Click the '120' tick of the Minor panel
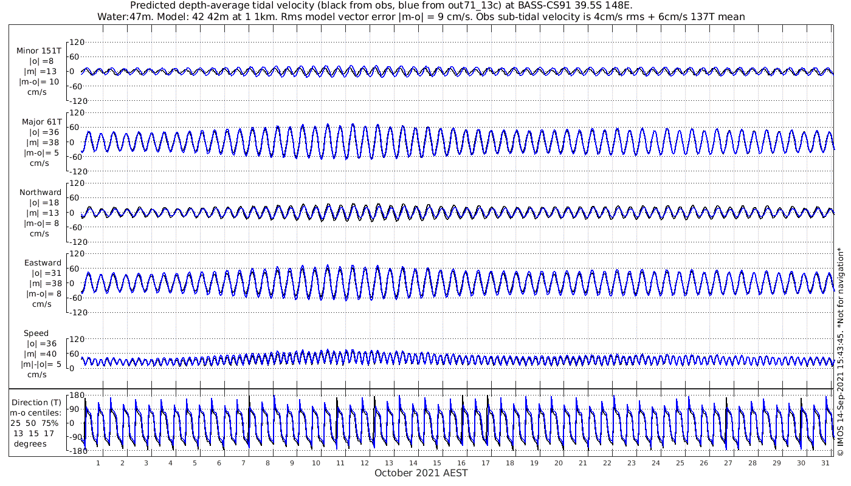This screenshot has height=486, width=851. pos(76,43)
